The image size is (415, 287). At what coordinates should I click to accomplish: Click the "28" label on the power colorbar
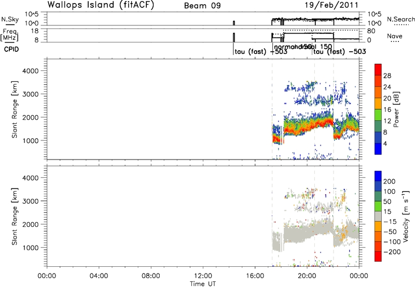(387, 76)
